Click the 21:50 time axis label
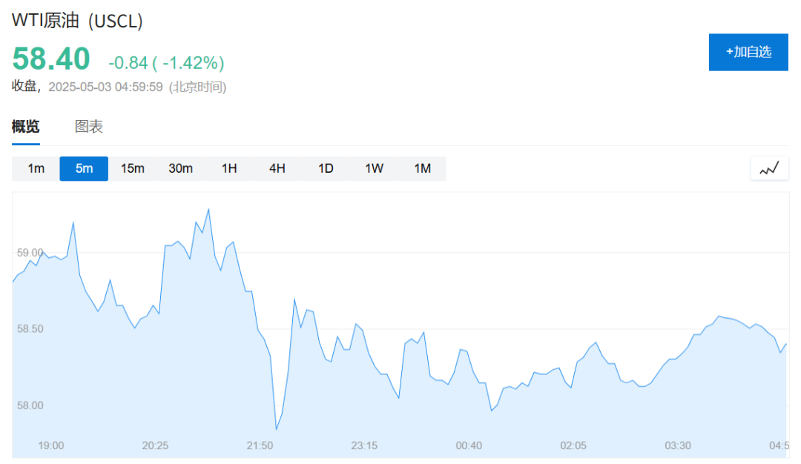This screenshot has width=801, height=464. point(260,445)
